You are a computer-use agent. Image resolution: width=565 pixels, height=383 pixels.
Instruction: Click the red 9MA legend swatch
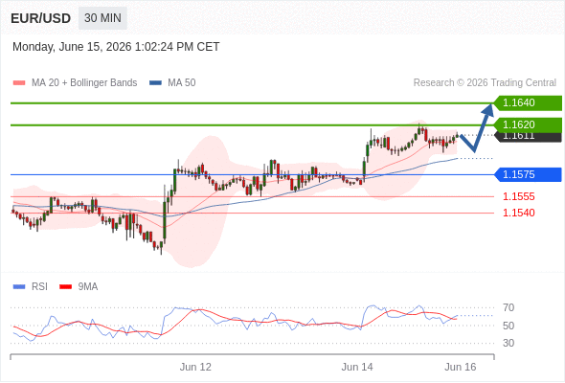65,287
